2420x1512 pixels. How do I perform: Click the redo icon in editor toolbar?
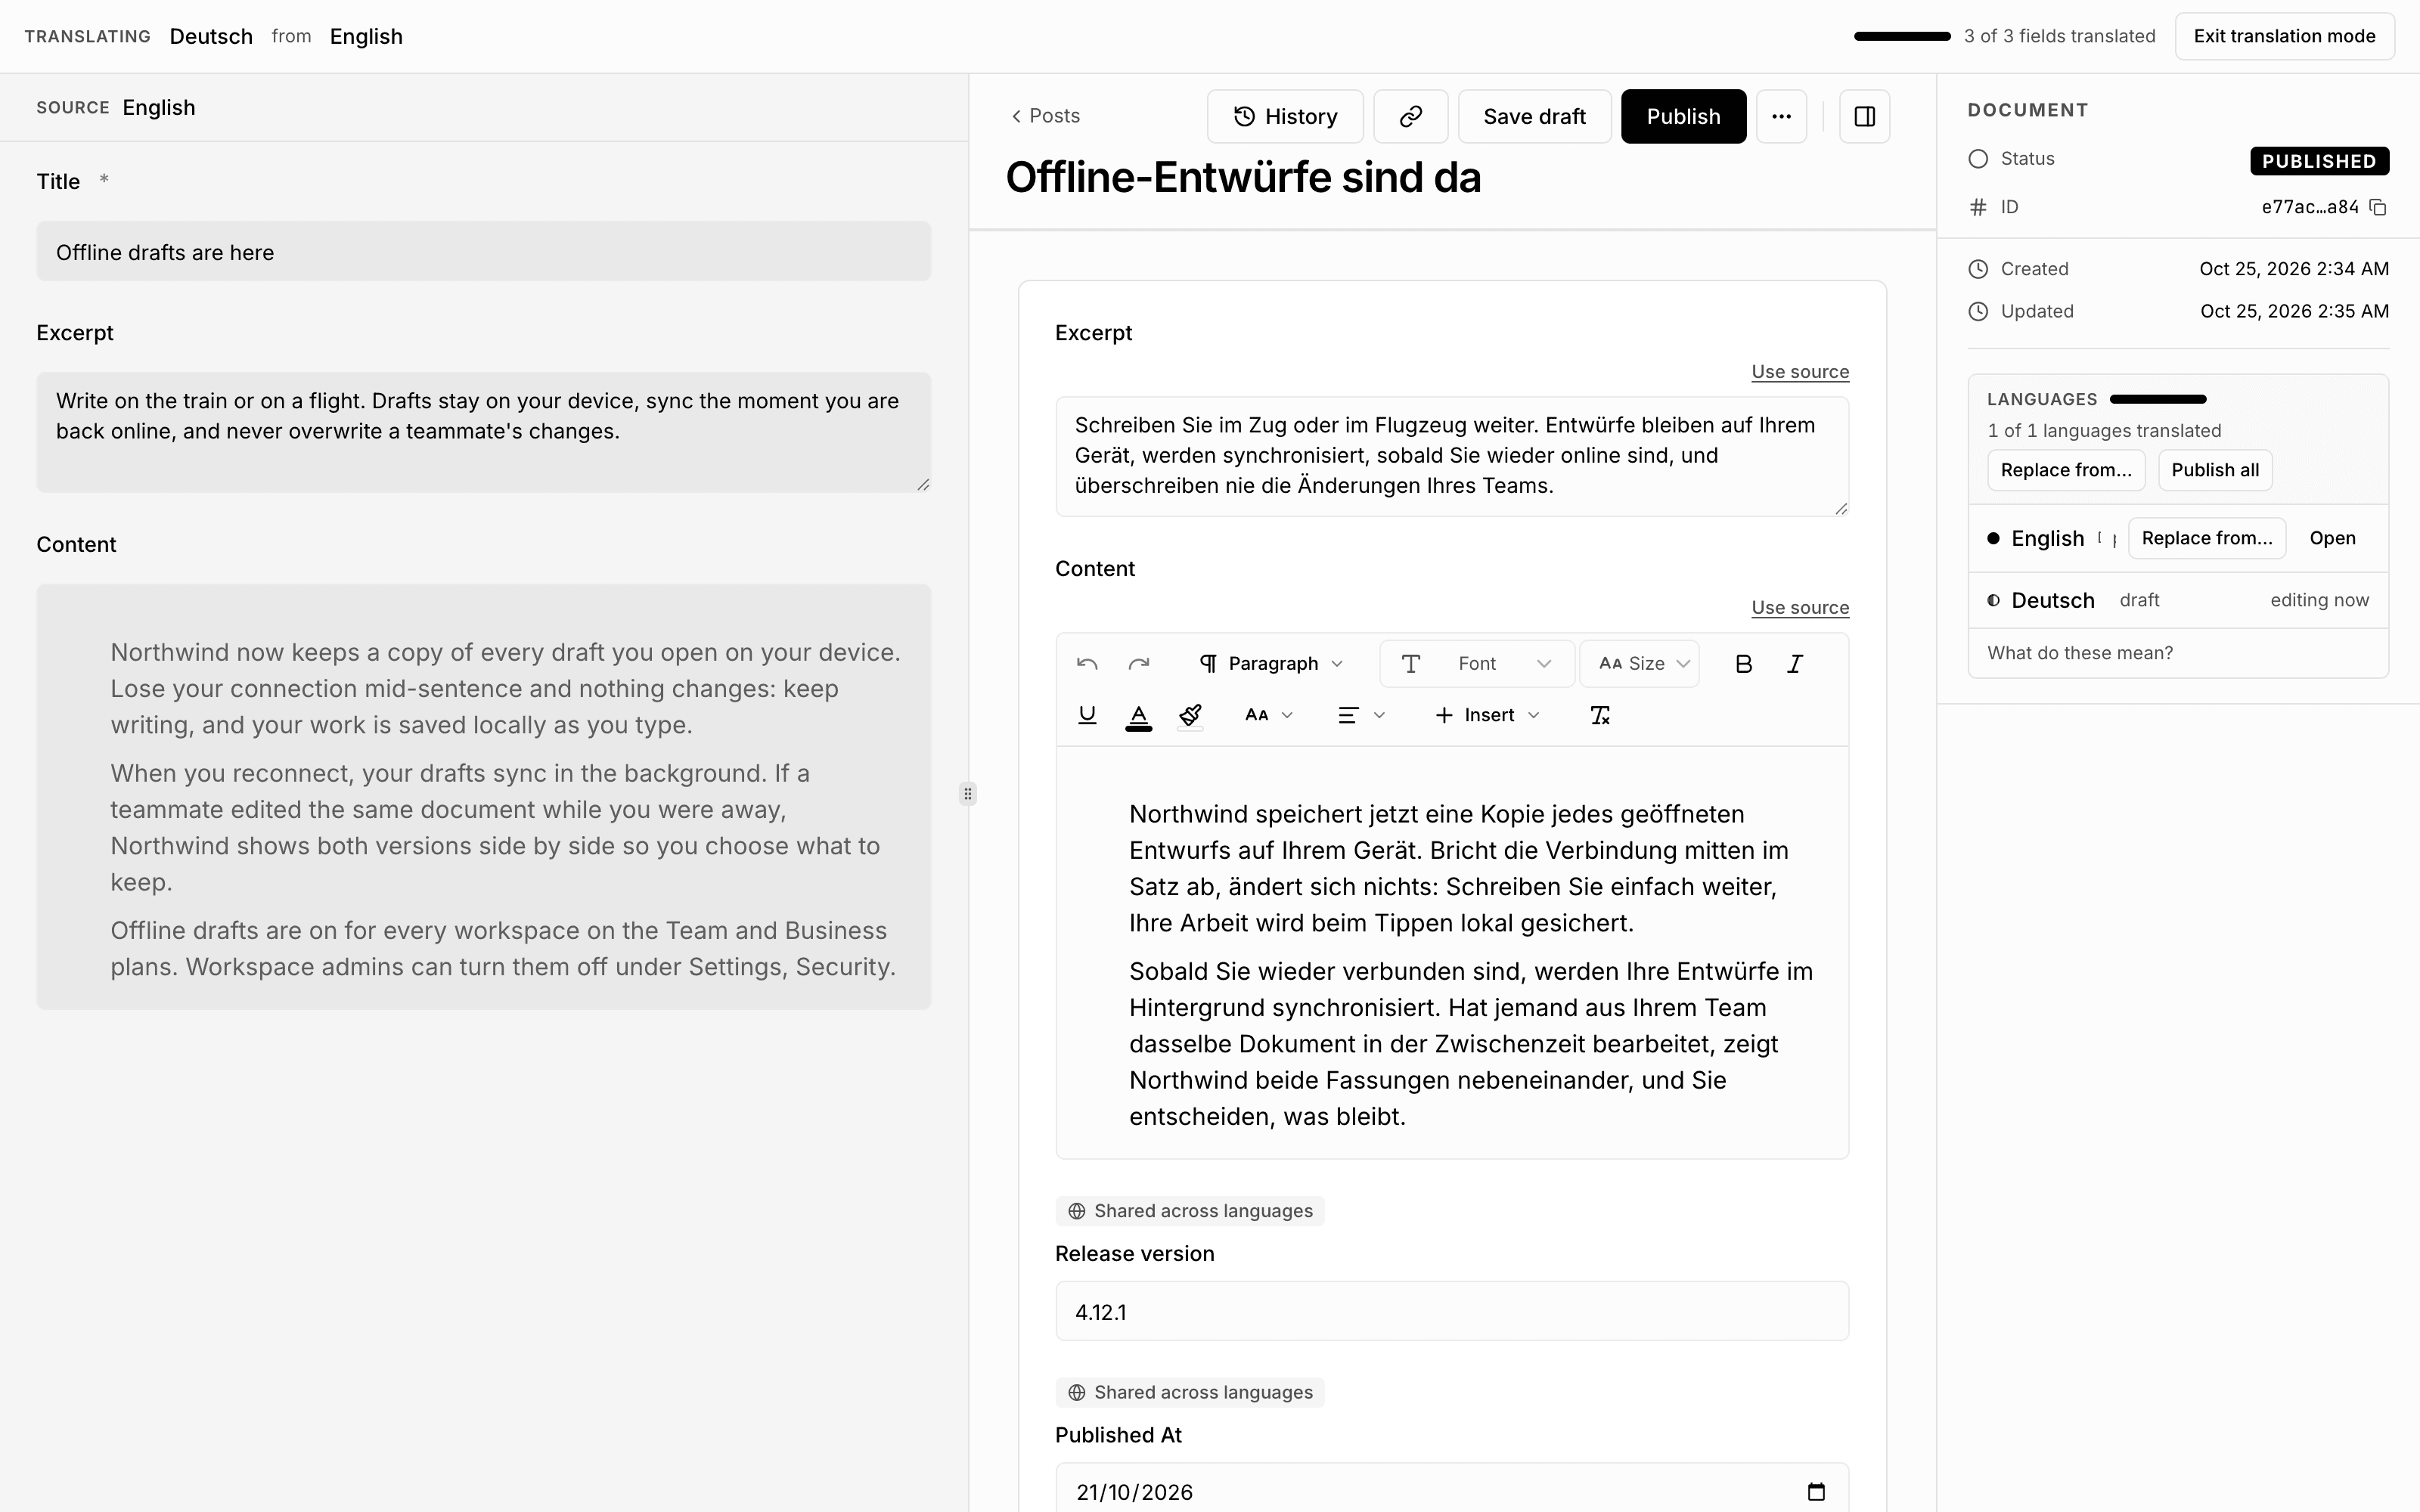1139,664
